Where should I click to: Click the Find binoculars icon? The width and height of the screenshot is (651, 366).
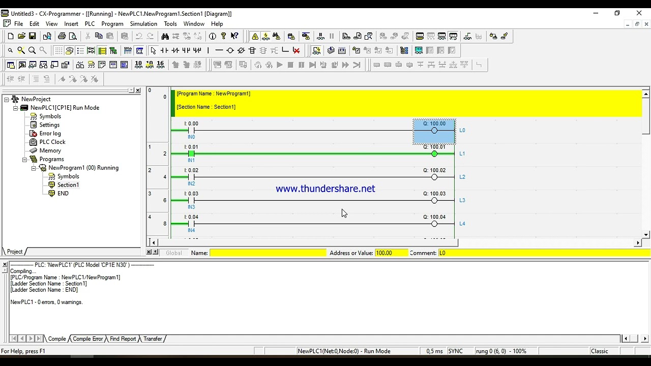click(165, 36)
